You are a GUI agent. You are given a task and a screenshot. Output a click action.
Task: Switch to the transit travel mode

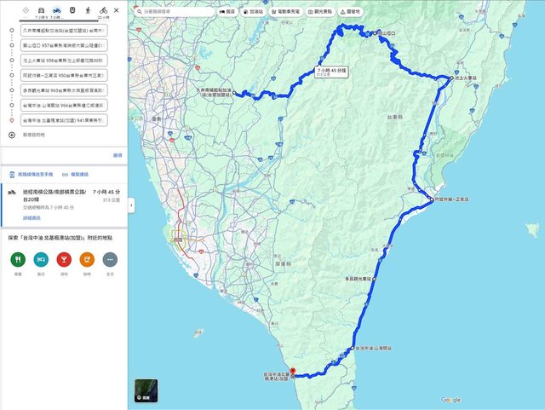point(72,11)
